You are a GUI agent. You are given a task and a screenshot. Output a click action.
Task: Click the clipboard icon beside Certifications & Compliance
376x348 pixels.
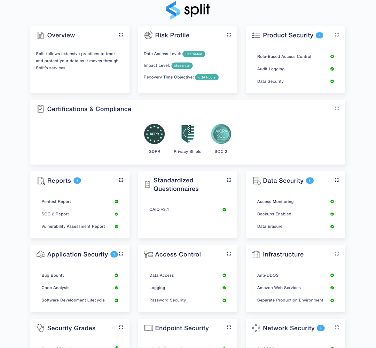coord(40,109)
